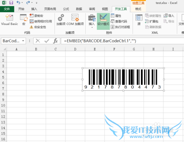184x142 pixels.
Task: Redo the last action
Action: [x=28, y=3]
